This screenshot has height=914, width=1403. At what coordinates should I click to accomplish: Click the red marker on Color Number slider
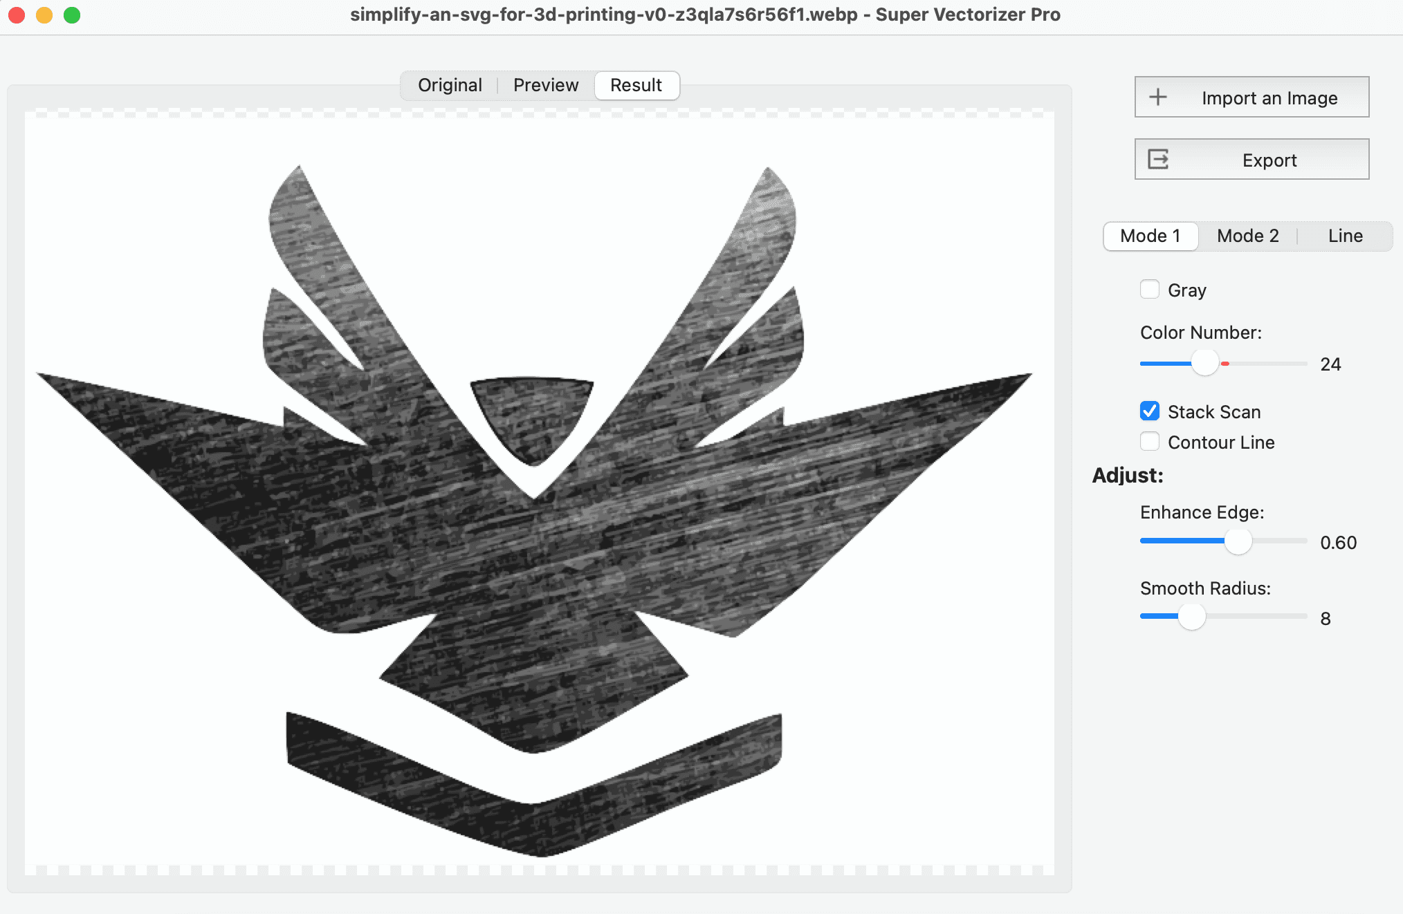coord(1225,364)
